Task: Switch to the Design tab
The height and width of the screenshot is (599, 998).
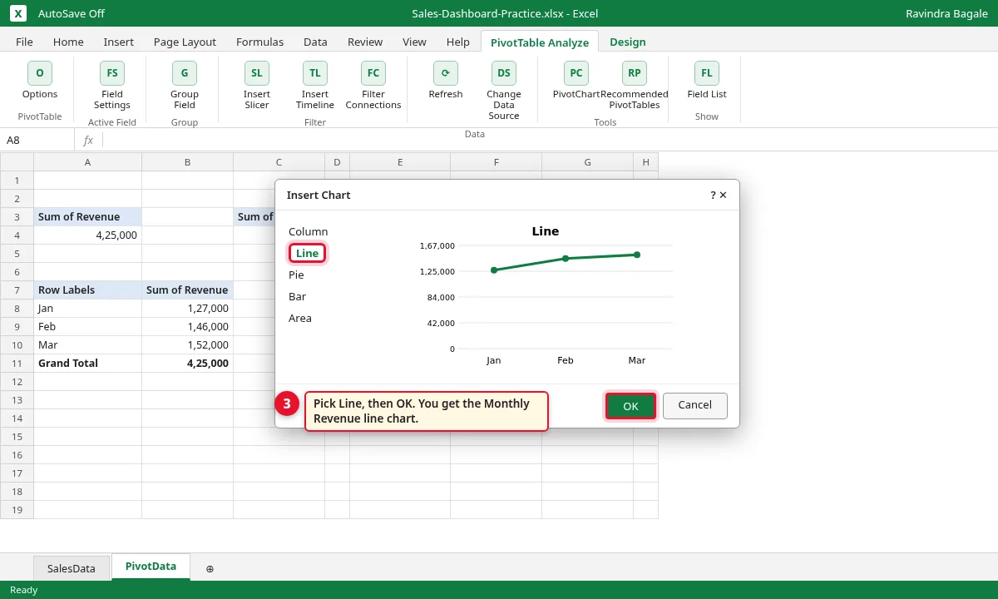Action: coord(628,42)
